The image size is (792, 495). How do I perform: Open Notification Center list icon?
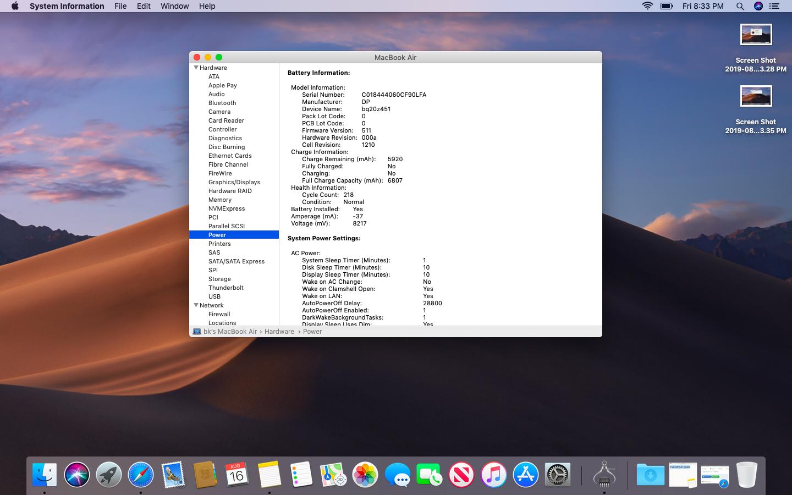774,6
